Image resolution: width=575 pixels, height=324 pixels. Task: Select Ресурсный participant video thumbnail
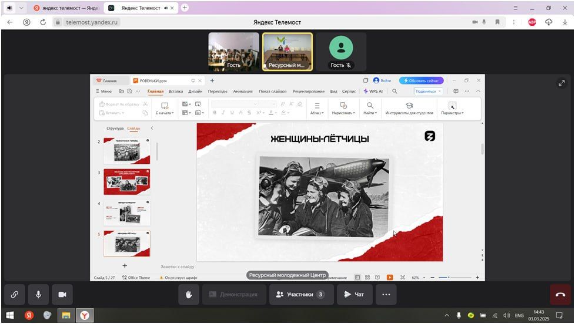[287, 52]
